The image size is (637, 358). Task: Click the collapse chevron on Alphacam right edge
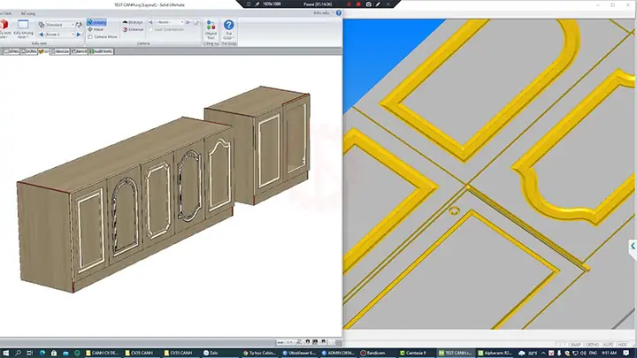click(633, 246)
